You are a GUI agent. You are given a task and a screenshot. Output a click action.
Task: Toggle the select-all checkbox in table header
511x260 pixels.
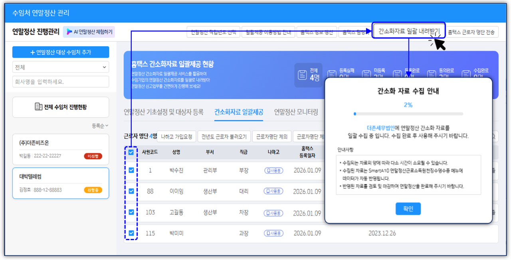point(131,152)
